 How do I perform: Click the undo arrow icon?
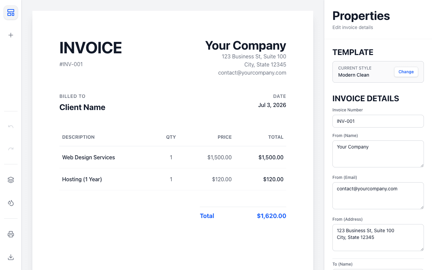[x=11, y=127]
